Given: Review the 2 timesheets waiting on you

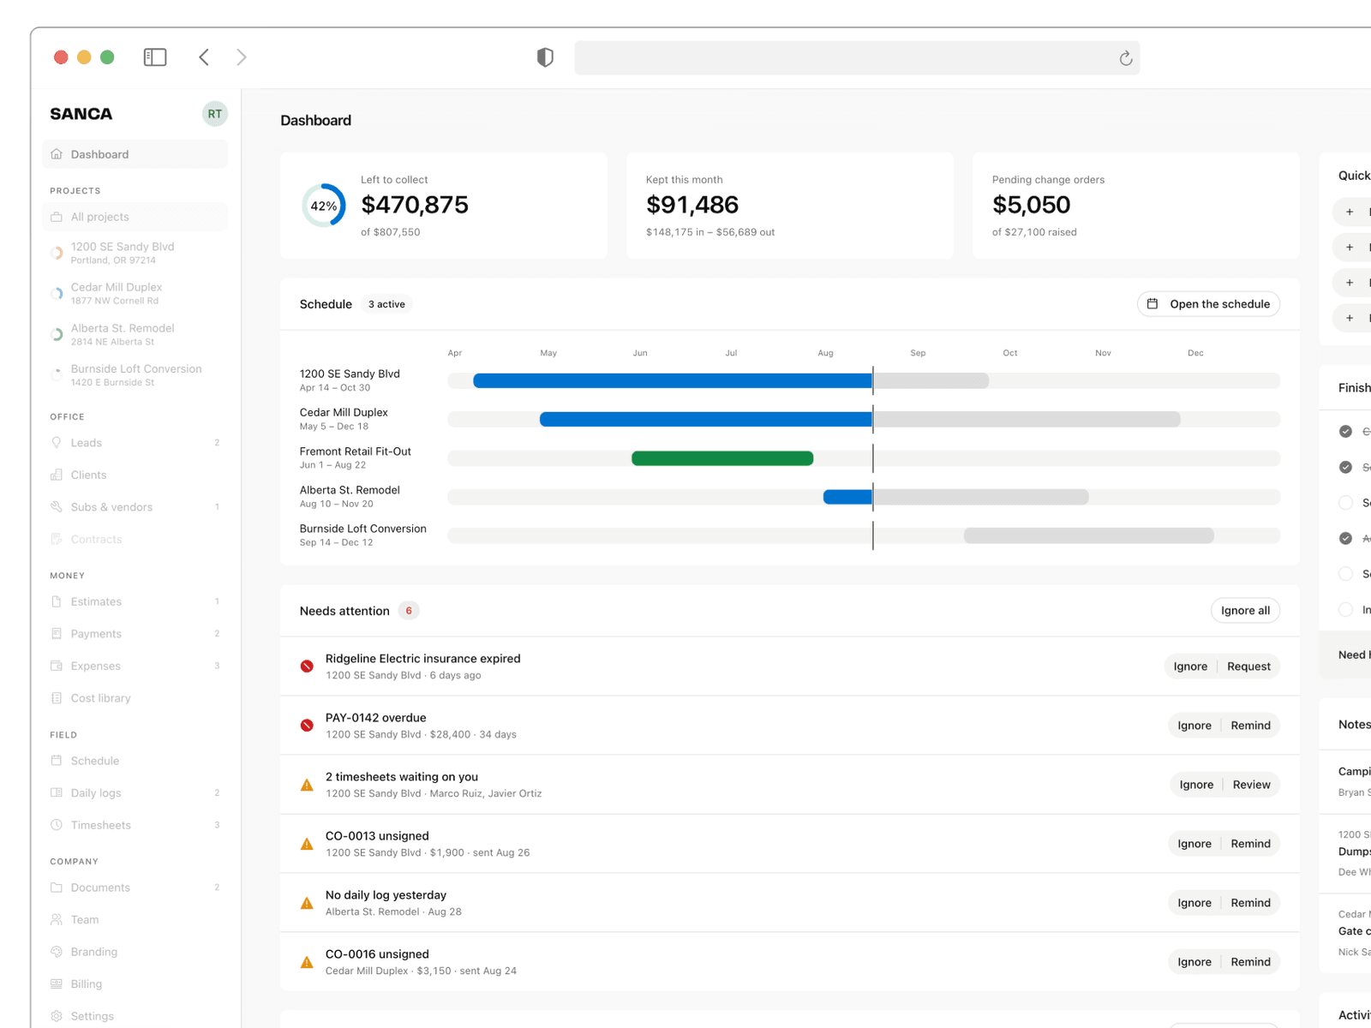Looking at the screenshot, I should 1251,785.
